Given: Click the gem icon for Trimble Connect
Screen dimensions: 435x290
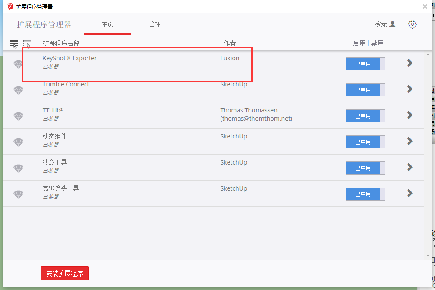Looking at the screenshot, I should (19, 90).
